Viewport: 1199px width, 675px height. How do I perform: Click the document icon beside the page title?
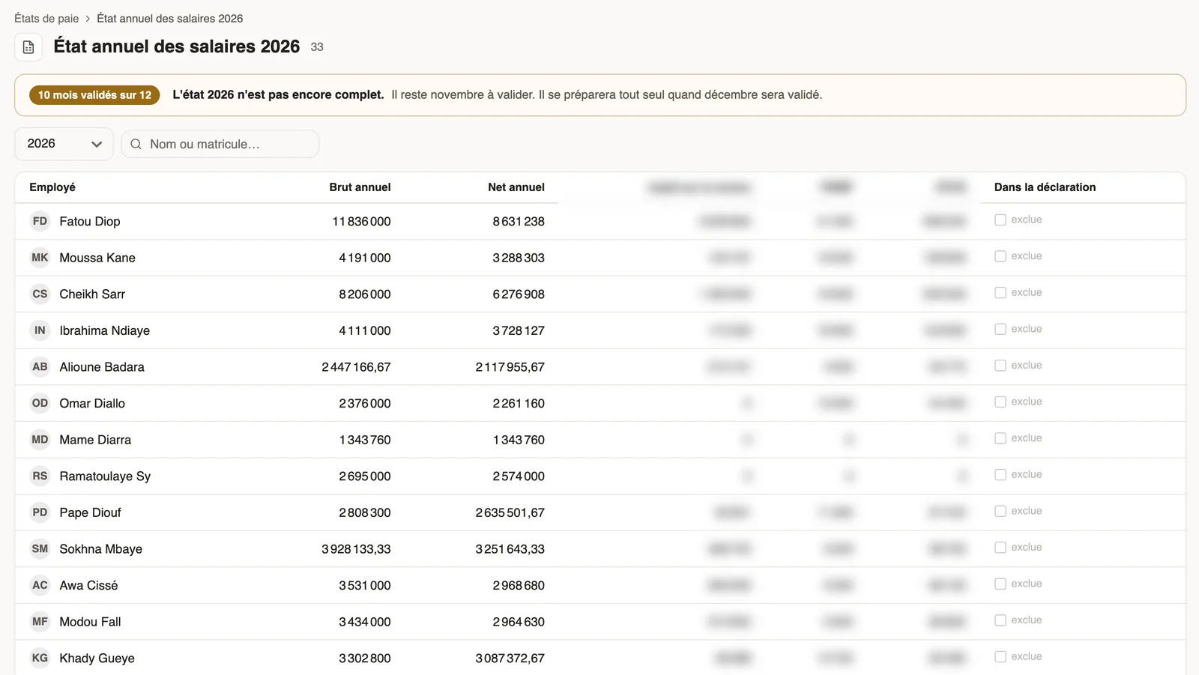click(28, 47)
